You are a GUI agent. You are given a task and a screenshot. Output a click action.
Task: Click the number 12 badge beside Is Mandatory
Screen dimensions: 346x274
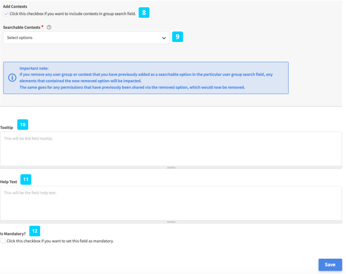[x=34, y=231]
